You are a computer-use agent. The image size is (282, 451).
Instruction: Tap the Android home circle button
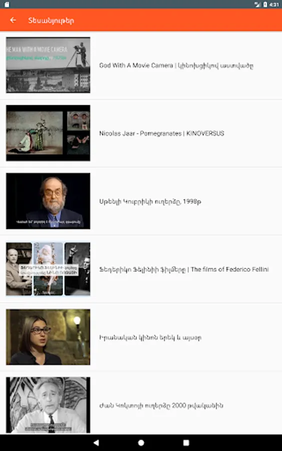click(141, 442)
